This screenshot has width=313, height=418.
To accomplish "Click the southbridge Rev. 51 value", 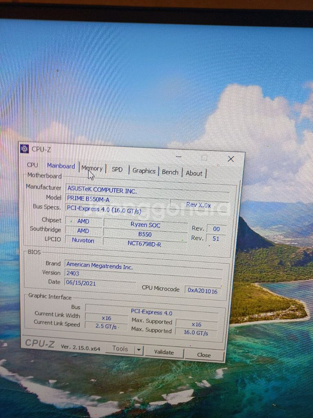I will 216,238.
